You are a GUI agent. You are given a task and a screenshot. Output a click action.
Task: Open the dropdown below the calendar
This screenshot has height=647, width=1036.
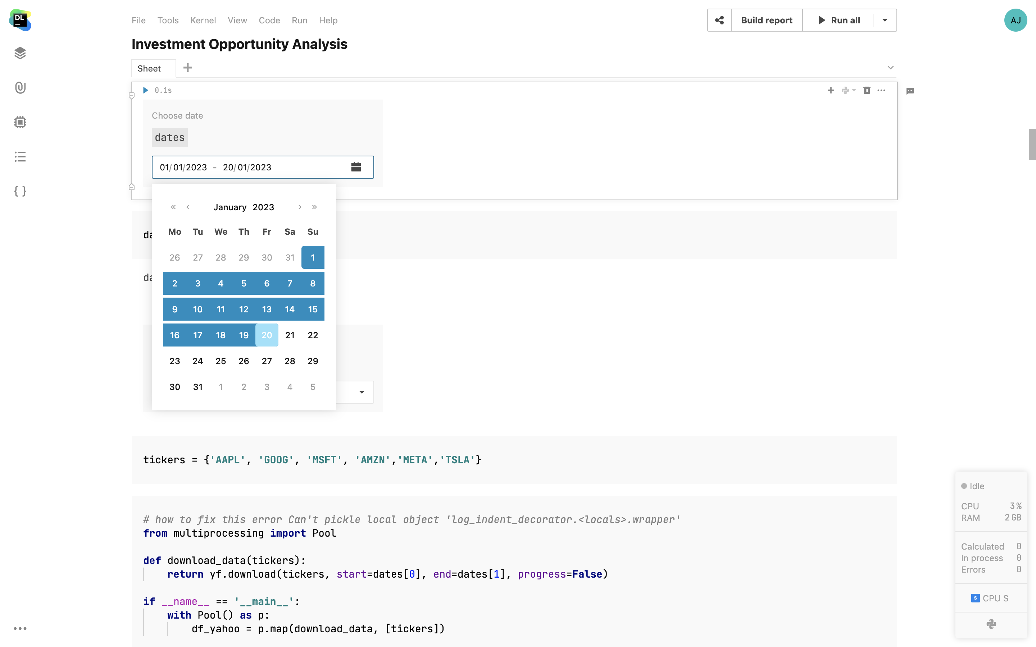361,392
